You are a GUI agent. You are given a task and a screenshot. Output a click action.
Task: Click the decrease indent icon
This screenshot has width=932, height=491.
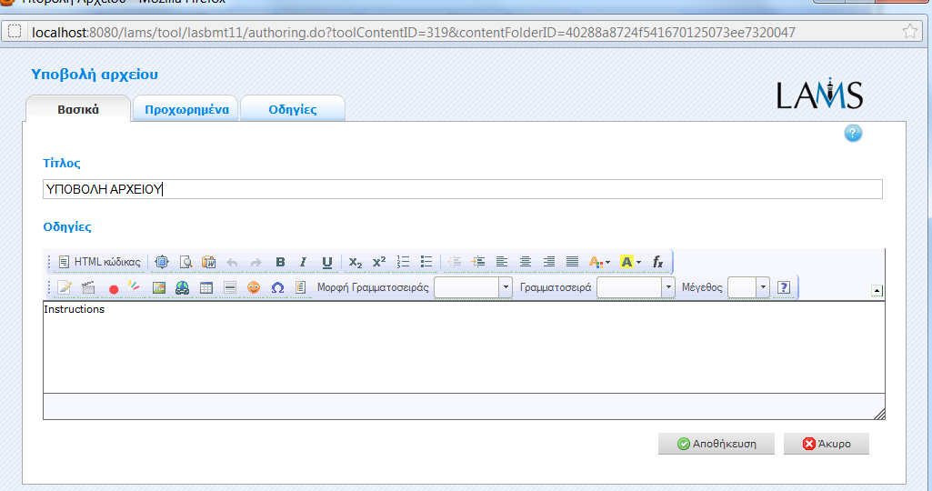point(454,262)
